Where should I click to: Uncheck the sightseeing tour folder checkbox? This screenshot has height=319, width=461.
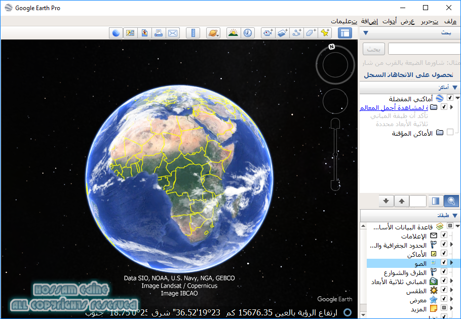tap(444, 107)
